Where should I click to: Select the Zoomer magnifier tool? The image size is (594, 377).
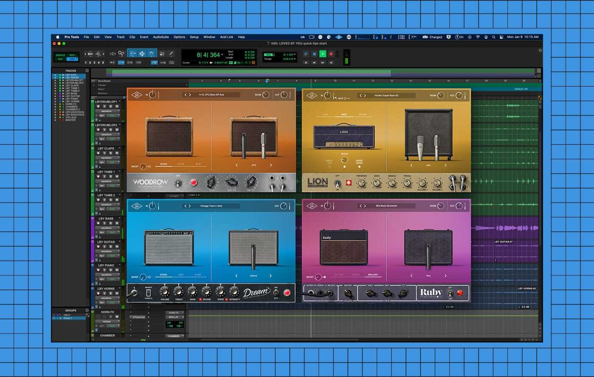[121, 53]
